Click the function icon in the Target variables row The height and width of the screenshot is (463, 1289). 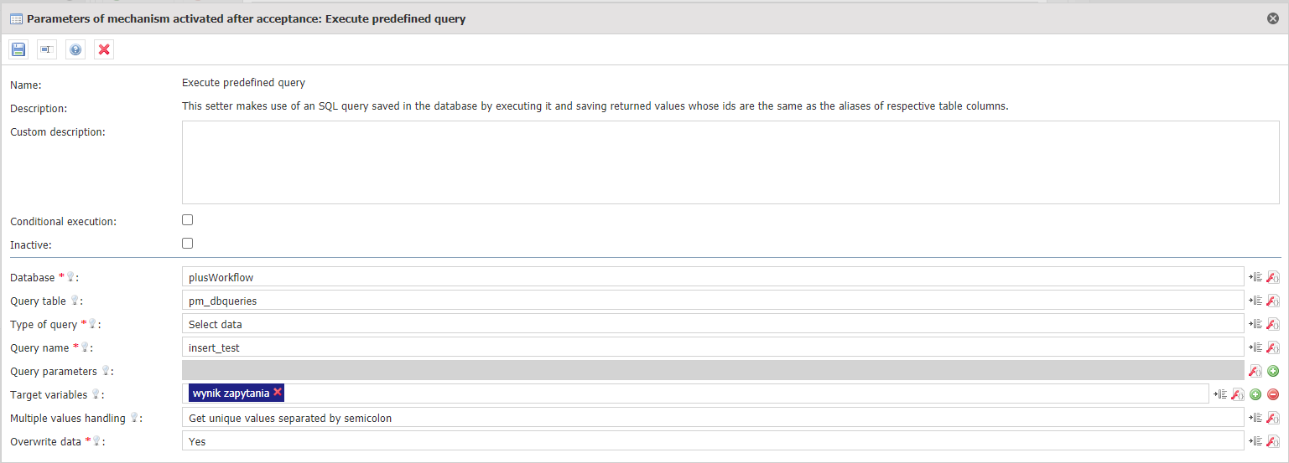pyautogui.click(x=1238, y=394)
